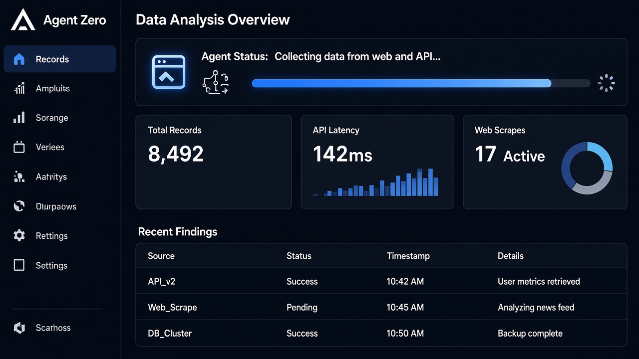Click the 10:50 AM timestamp
Viewport: 639px width, 359px height.
pos(405,333)
